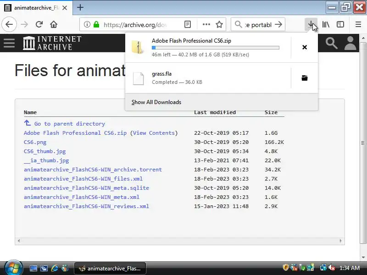
Task: Click the animatearchive taskbar button
Action: (110, 269)
